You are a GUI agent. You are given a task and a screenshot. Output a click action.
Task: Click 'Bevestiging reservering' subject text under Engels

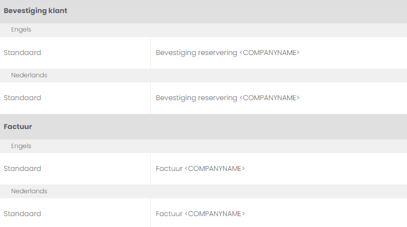click(196, 53)
